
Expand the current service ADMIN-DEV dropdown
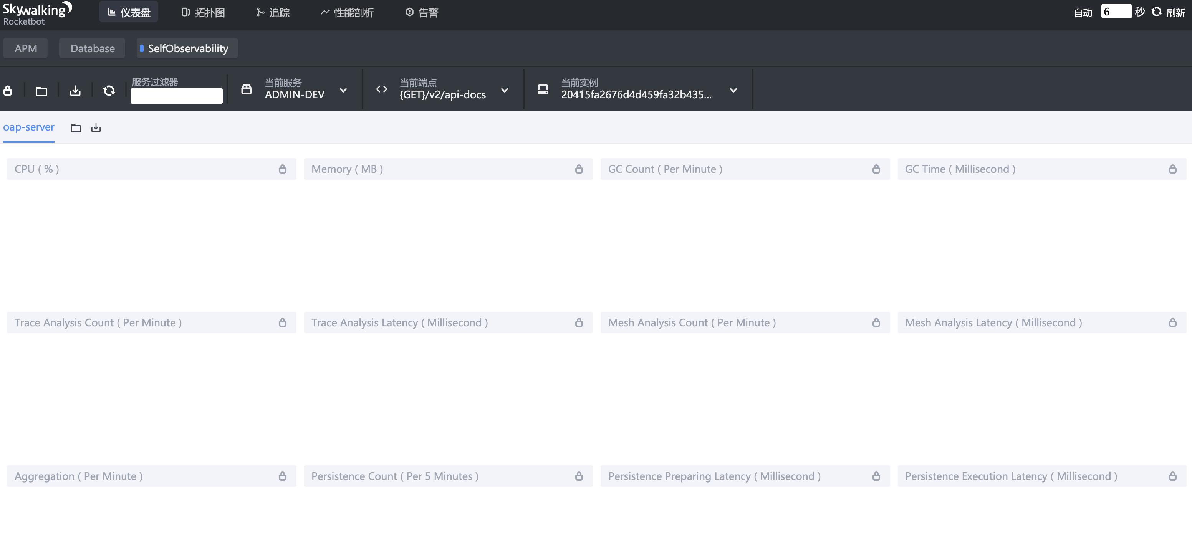pyautogui.click(x=343, y=91)
